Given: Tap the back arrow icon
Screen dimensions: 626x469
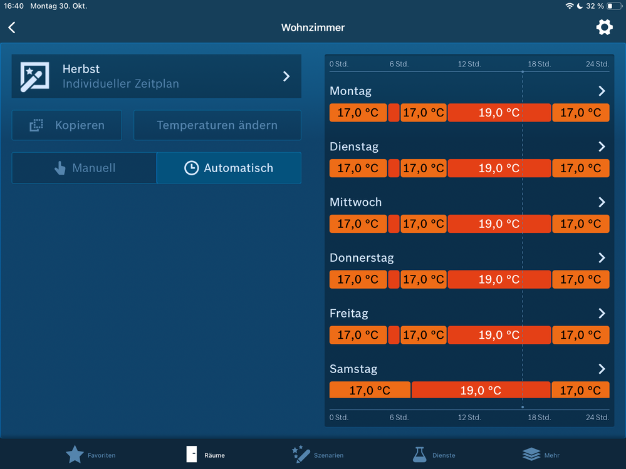Looking at the screenshot, I should point(12,28).
